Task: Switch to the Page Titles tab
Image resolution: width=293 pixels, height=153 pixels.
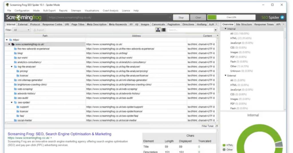Action: [78, 24]
